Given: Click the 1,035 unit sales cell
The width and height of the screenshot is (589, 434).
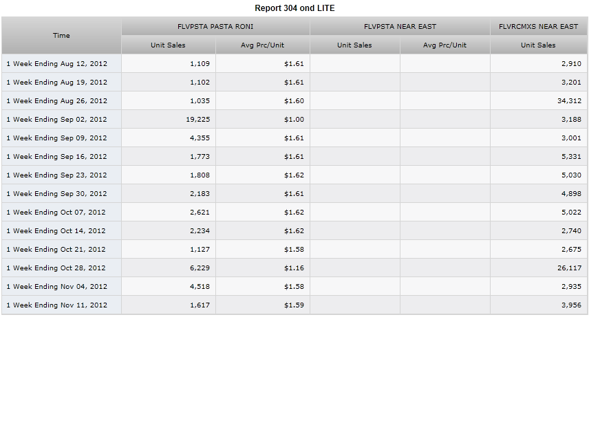Looking at the screenshot, I should pos(169,100).
